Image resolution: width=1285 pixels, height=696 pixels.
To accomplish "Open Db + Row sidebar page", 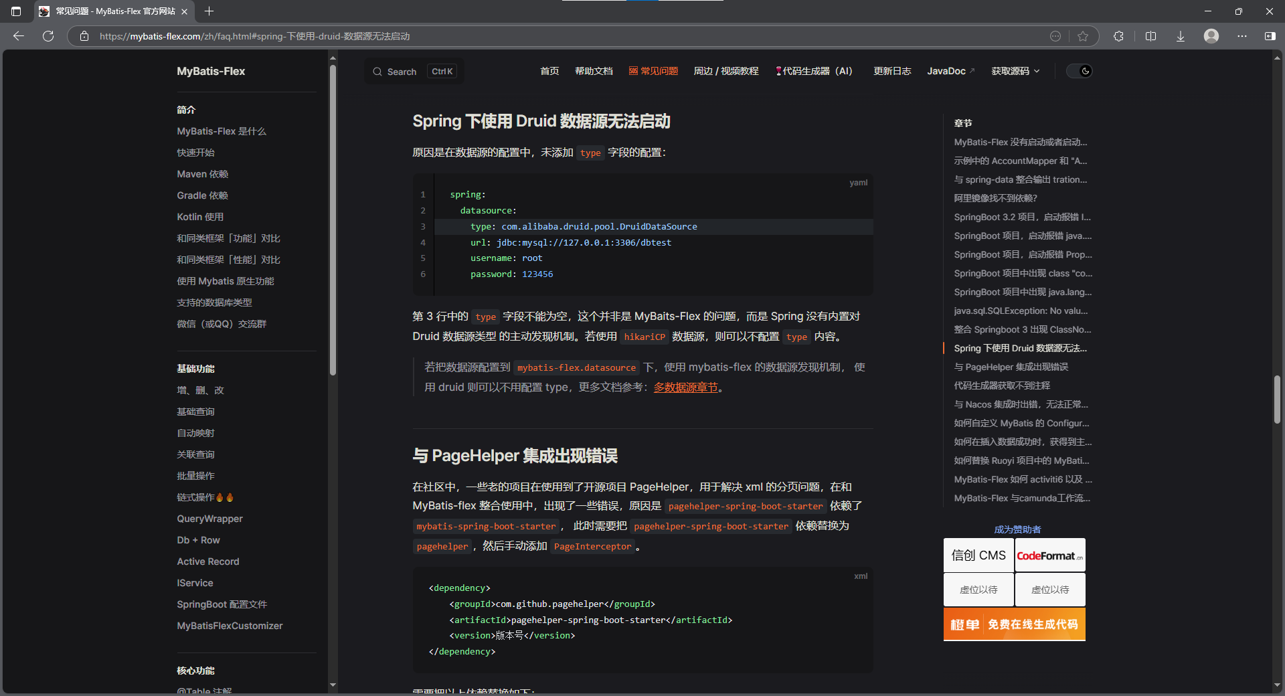I will pyautogui.click(x=198, y=540).
